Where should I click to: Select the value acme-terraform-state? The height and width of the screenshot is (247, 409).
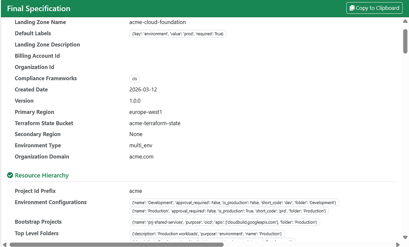point(155,123)
